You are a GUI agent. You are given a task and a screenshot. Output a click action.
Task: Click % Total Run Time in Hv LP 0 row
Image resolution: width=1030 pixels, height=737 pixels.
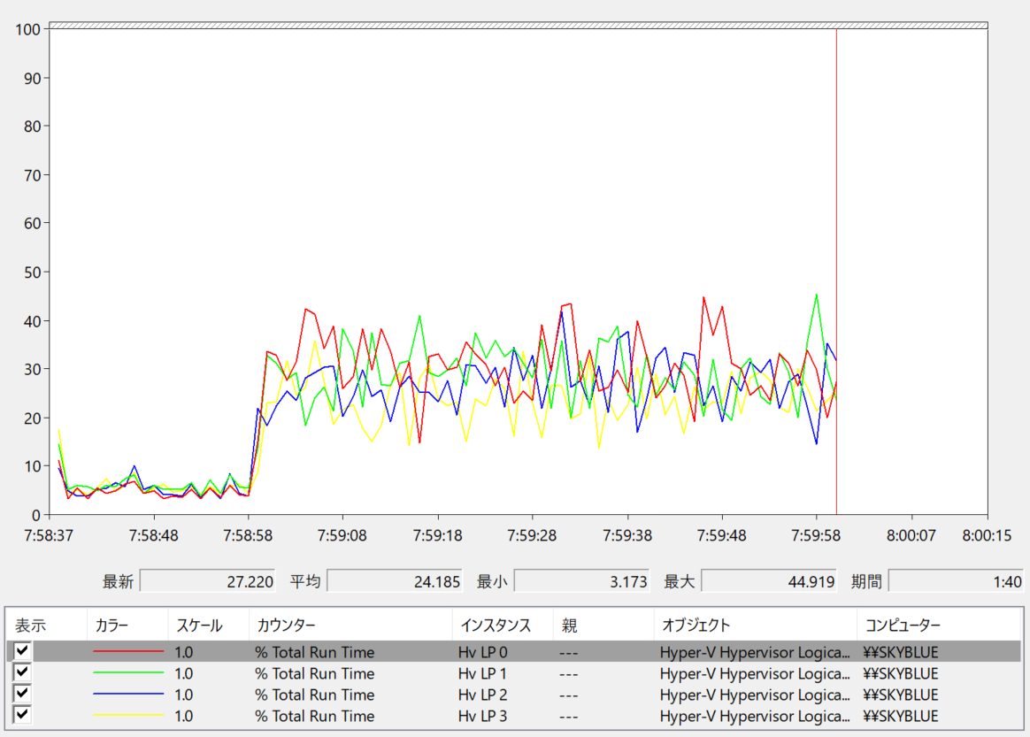315,652
